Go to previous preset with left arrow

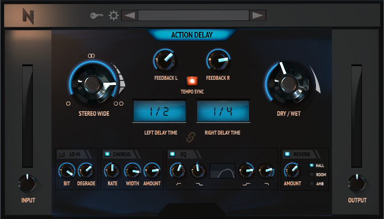130,15
